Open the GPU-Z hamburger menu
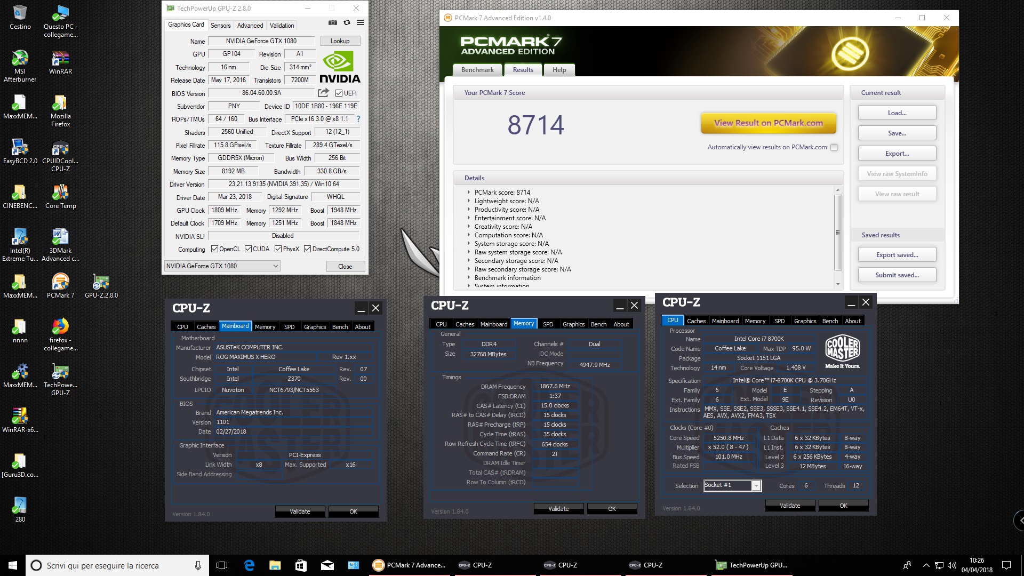The image size is (1024, 576). coord(361,22)
